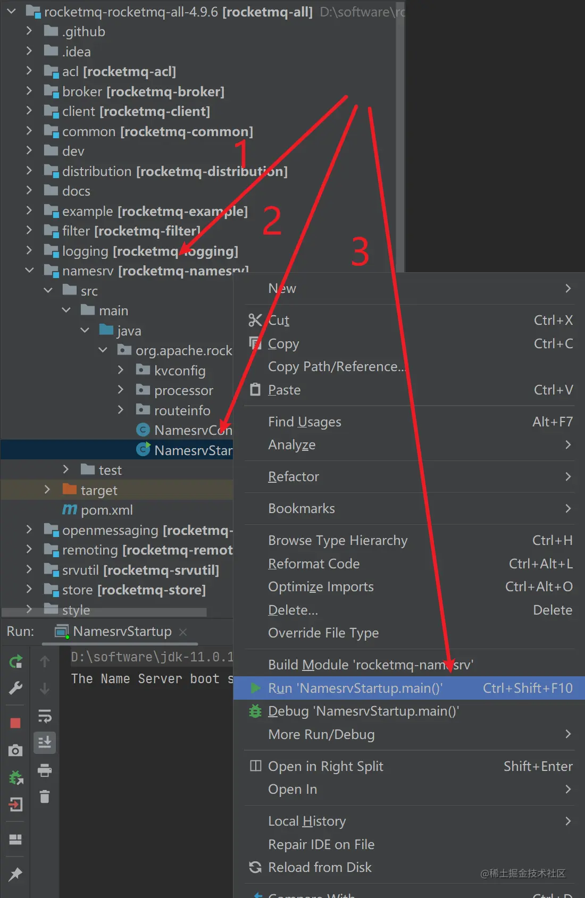Choose Reformat Code from context menu
The width and height of the screenshot is (585, 898).
point(410,564)
